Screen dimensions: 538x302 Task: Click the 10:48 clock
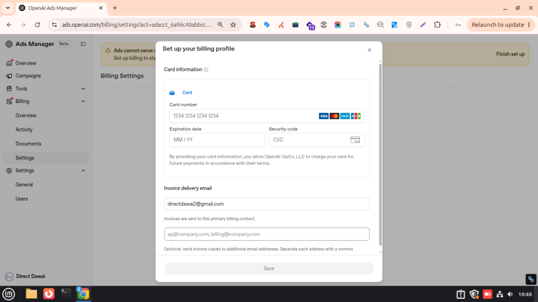click(525, 294)
